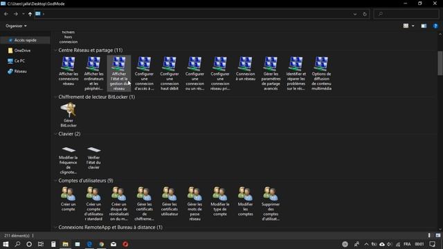
Task: Open Créer un compte d'utilisateur standard
Action: pos(93,203)
